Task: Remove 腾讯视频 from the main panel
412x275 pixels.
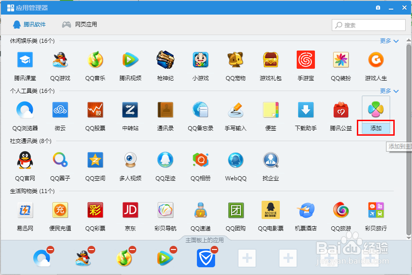Action: [x=173, y=250]
